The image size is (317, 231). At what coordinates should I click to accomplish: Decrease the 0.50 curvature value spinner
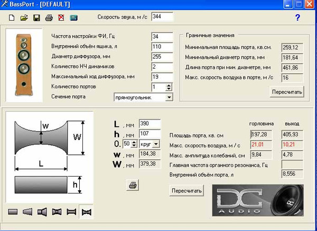click(134, 146)
